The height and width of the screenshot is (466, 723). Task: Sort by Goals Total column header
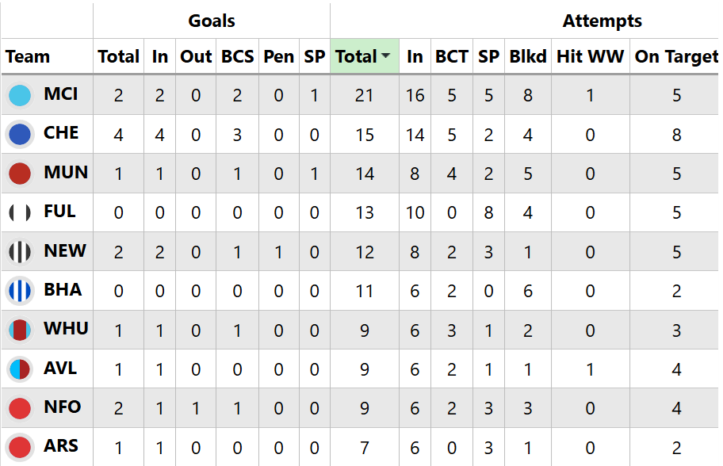pos(118,56)
